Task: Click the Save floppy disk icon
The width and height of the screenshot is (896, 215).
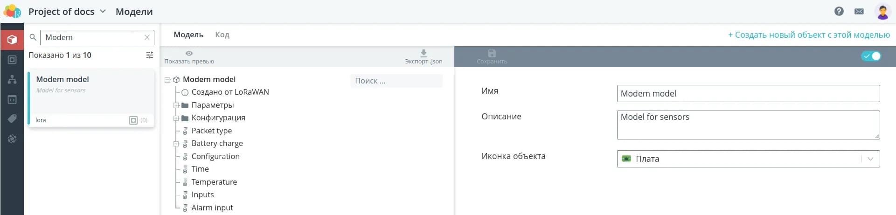Action: point(492,54)
